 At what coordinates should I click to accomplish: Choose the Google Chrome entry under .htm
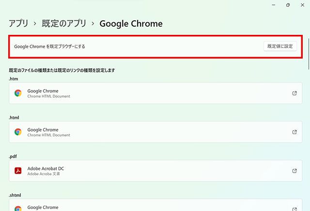coord(43,90)
